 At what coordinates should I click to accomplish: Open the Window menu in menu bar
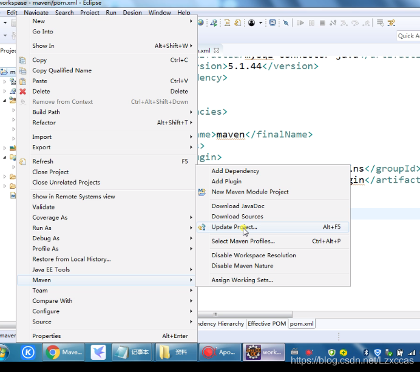click(160, 12)
